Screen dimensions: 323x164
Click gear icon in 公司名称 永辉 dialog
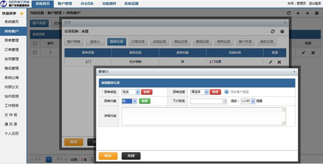click(282, 32)
